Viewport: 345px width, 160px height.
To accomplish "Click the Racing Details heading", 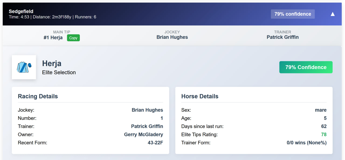I will click(x=38, y=96).
